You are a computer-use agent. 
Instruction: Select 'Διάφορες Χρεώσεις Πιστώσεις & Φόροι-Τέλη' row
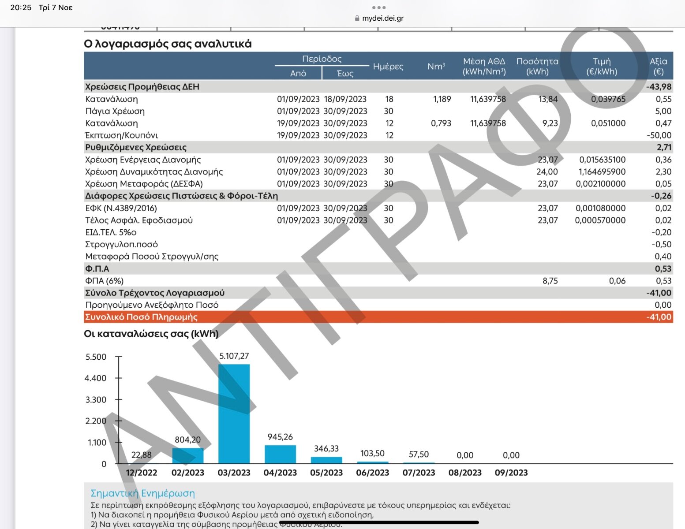[x=378, y=196]
